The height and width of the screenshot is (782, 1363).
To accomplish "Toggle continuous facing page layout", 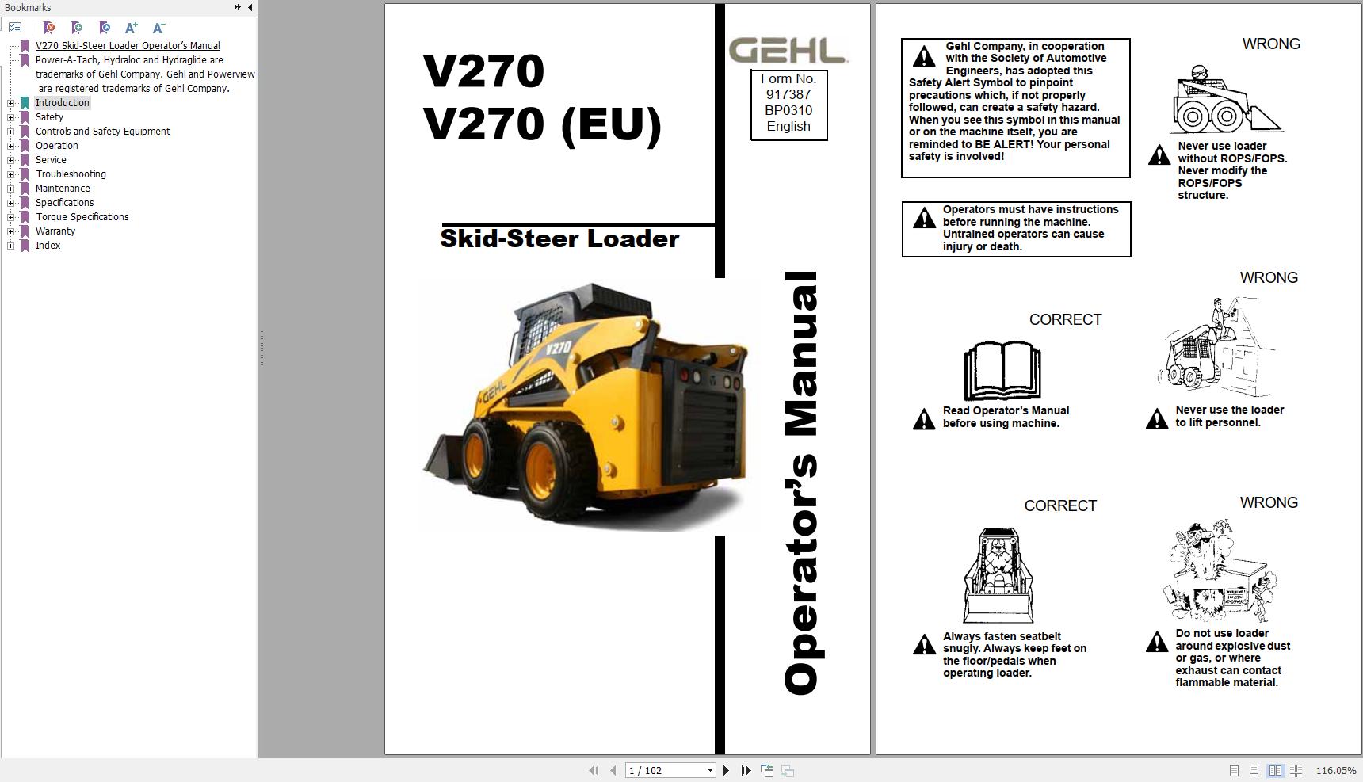I will tap(1296, 769).
